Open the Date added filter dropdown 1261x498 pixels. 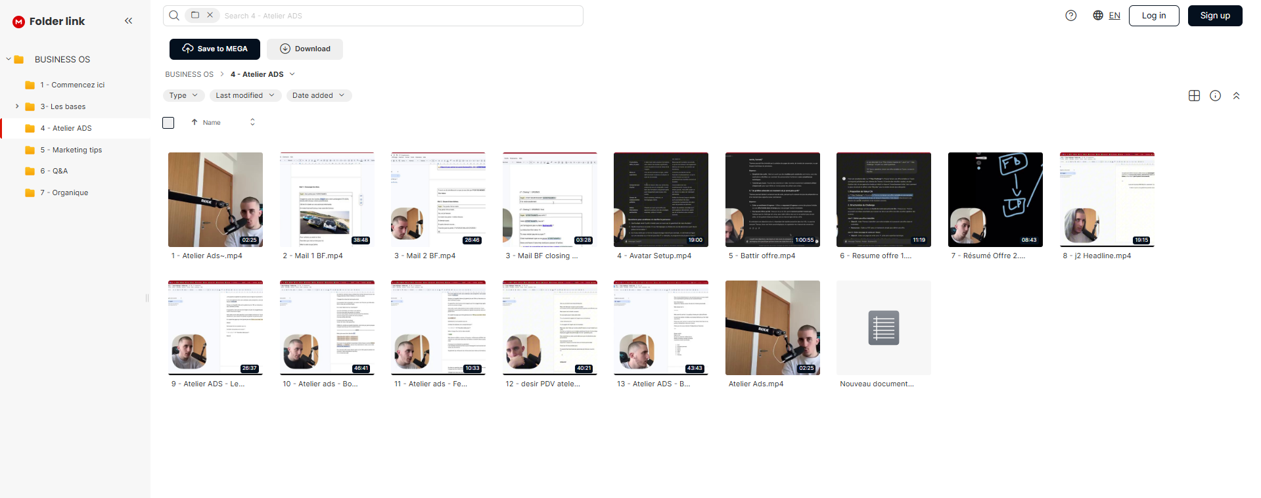click(x=319, y=95)
